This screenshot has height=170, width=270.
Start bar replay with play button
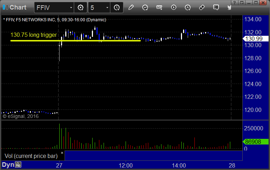coord(173,7)
